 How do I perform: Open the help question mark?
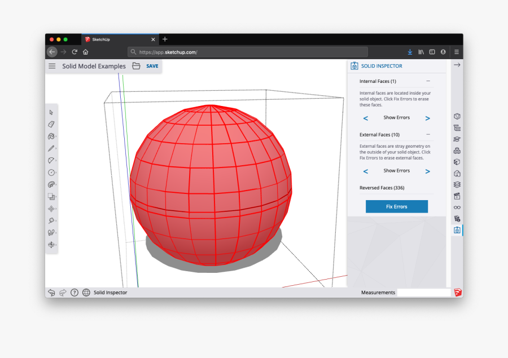coord(74,293)
